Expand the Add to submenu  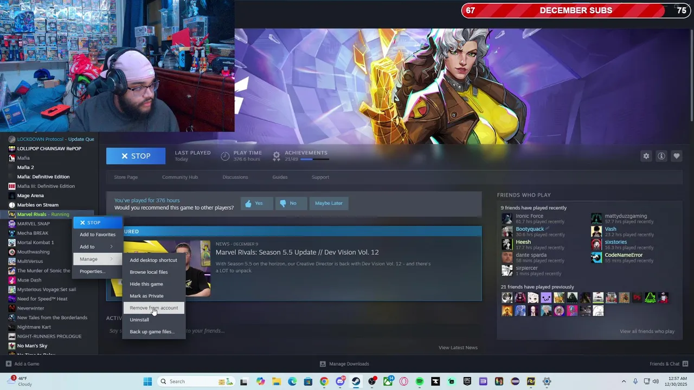click(x=98, y=247)
